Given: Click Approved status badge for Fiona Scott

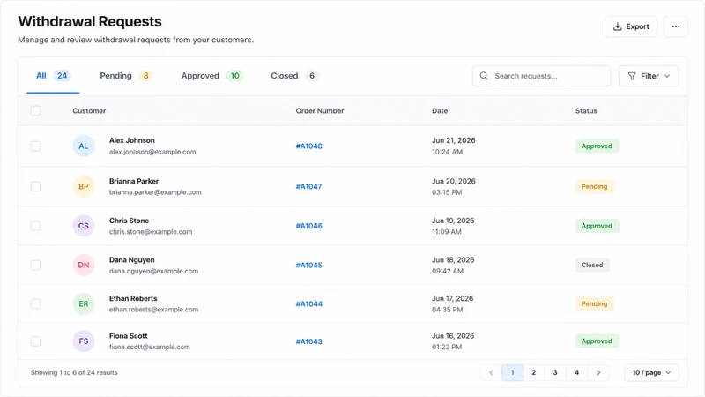Looking at the screenshot, I should point(597,341).
